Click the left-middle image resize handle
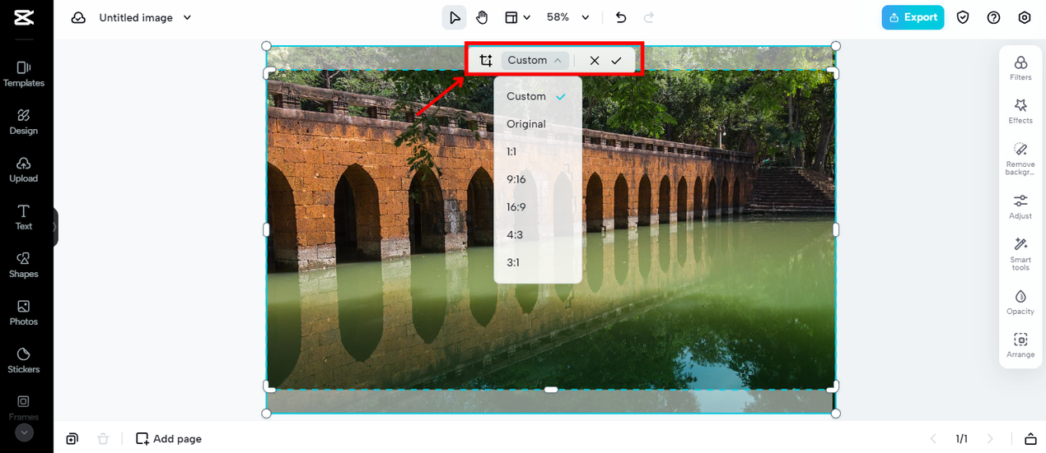Viewport: 1046px width, 453px height. click(266, 229)
